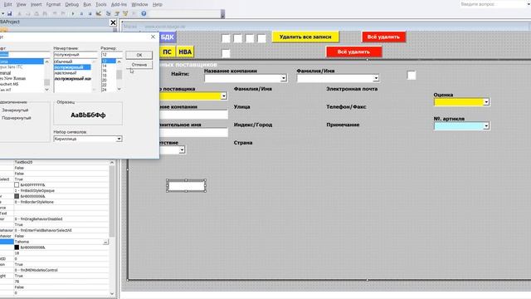Open the Оценка yellow dropdown arrow
The height and width of the screenshot is (299, 531).
coord(486,101)
